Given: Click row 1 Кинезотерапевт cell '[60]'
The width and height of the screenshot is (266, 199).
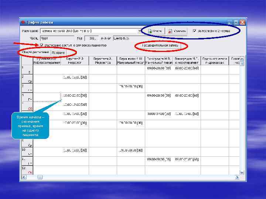Looking at the screenshot, I should (187, 68).
